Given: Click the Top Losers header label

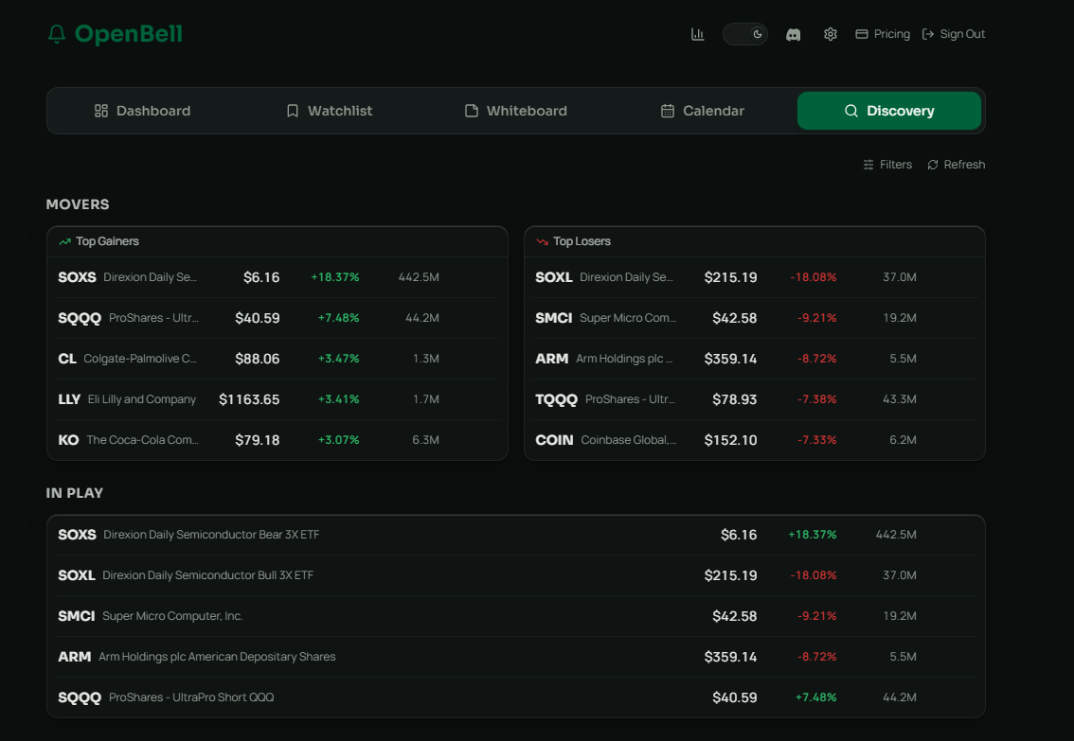Looking at the screenshot, I should point(582,241).
